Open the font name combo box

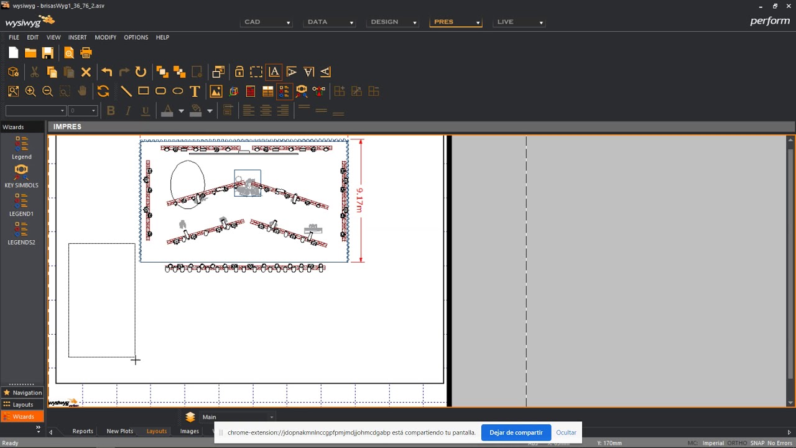pos(35,111)
